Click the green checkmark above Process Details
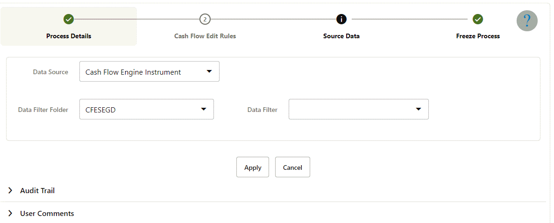This screenshot has width=554, height=223. [x=69, y=20]
